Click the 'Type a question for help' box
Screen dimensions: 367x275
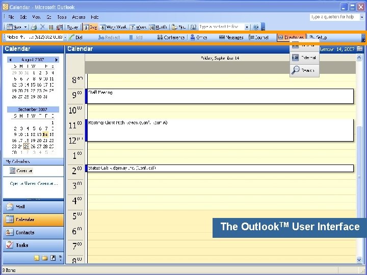pyautogui.click(x=334, y=17)
